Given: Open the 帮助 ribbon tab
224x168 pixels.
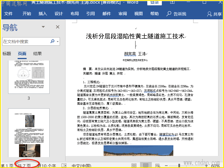Looking at the screenshot, I should point(155,14).
